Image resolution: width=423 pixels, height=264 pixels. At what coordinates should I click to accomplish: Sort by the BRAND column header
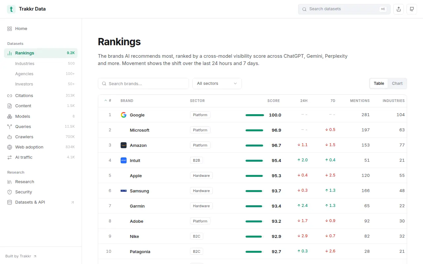point(127,101)
